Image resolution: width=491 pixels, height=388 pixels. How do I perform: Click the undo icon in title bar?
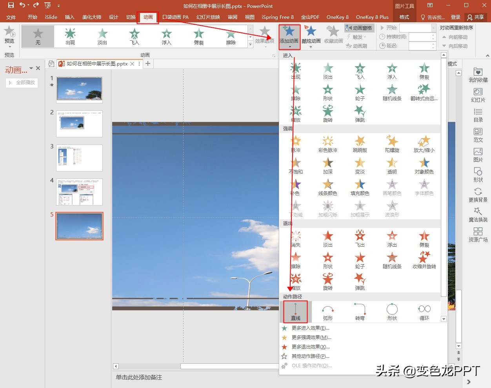(22, 5)
